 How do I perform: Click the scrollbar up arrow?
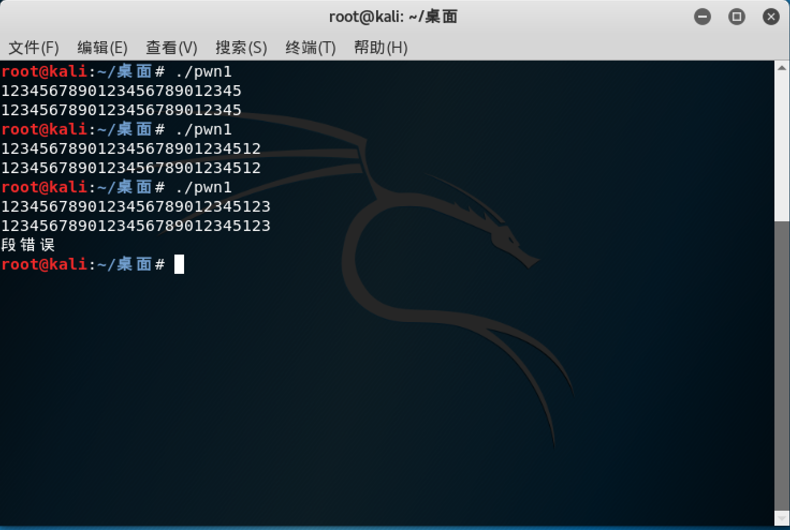pyautogui.click(x=782, y=68)
